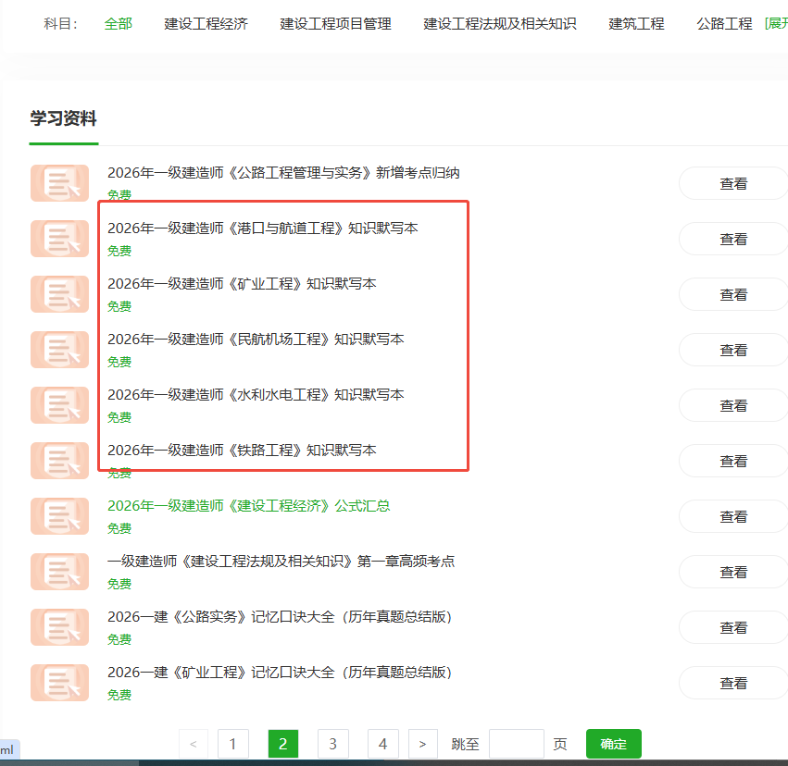This screenshot has height=766, width=788.
Task: Click 免费 label under 民航机场工程 默写本
Action: click(119, 362)
